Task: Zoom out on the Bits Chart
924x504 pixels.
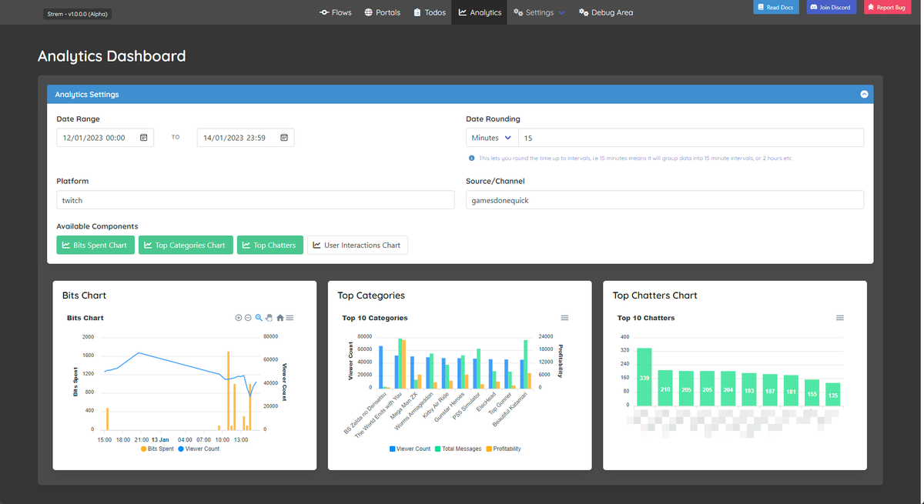Action: click(x=248, y=318)
